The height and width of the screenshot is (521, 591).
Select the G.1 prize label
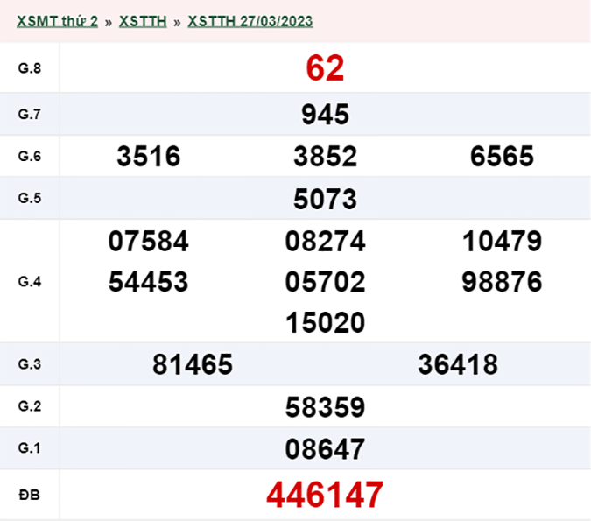click(30, 447)
